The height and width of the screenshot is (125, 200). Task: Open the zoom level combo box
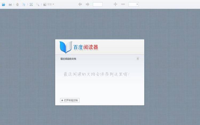pos(134,4)
